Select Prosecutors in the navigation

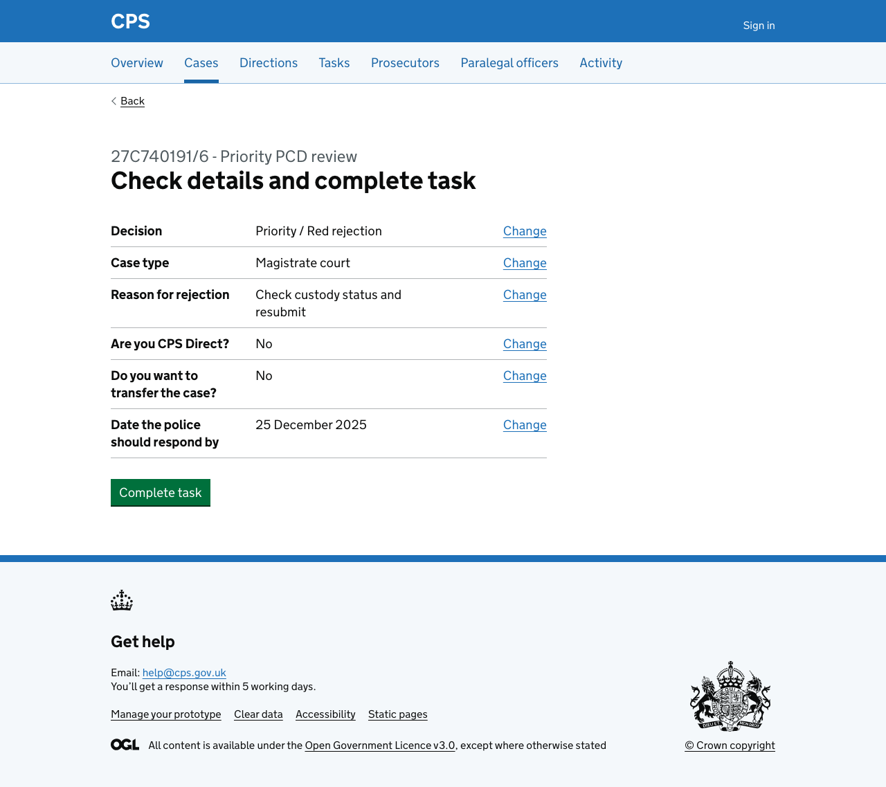point(405,62)
